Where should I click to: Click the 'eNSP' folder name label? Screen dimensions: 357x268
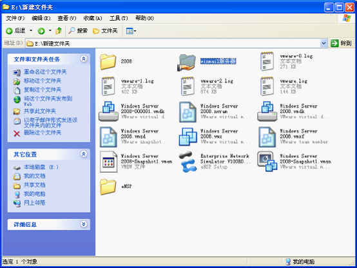[x=126, y=186]
